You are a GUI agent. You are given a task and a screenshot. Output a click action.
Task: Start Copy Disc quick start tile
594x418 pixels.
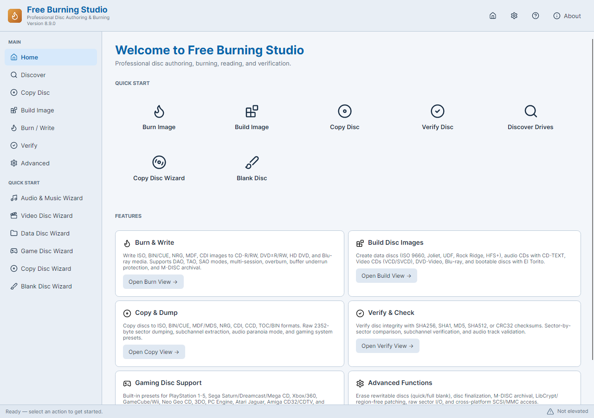pos(345,118)
